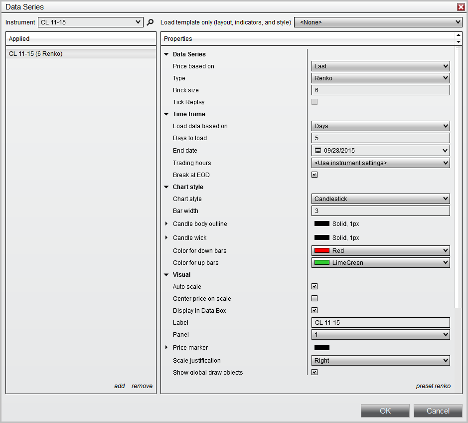Open the Scale justification dropdown
The image size is (468, 423).
(381, 361)
